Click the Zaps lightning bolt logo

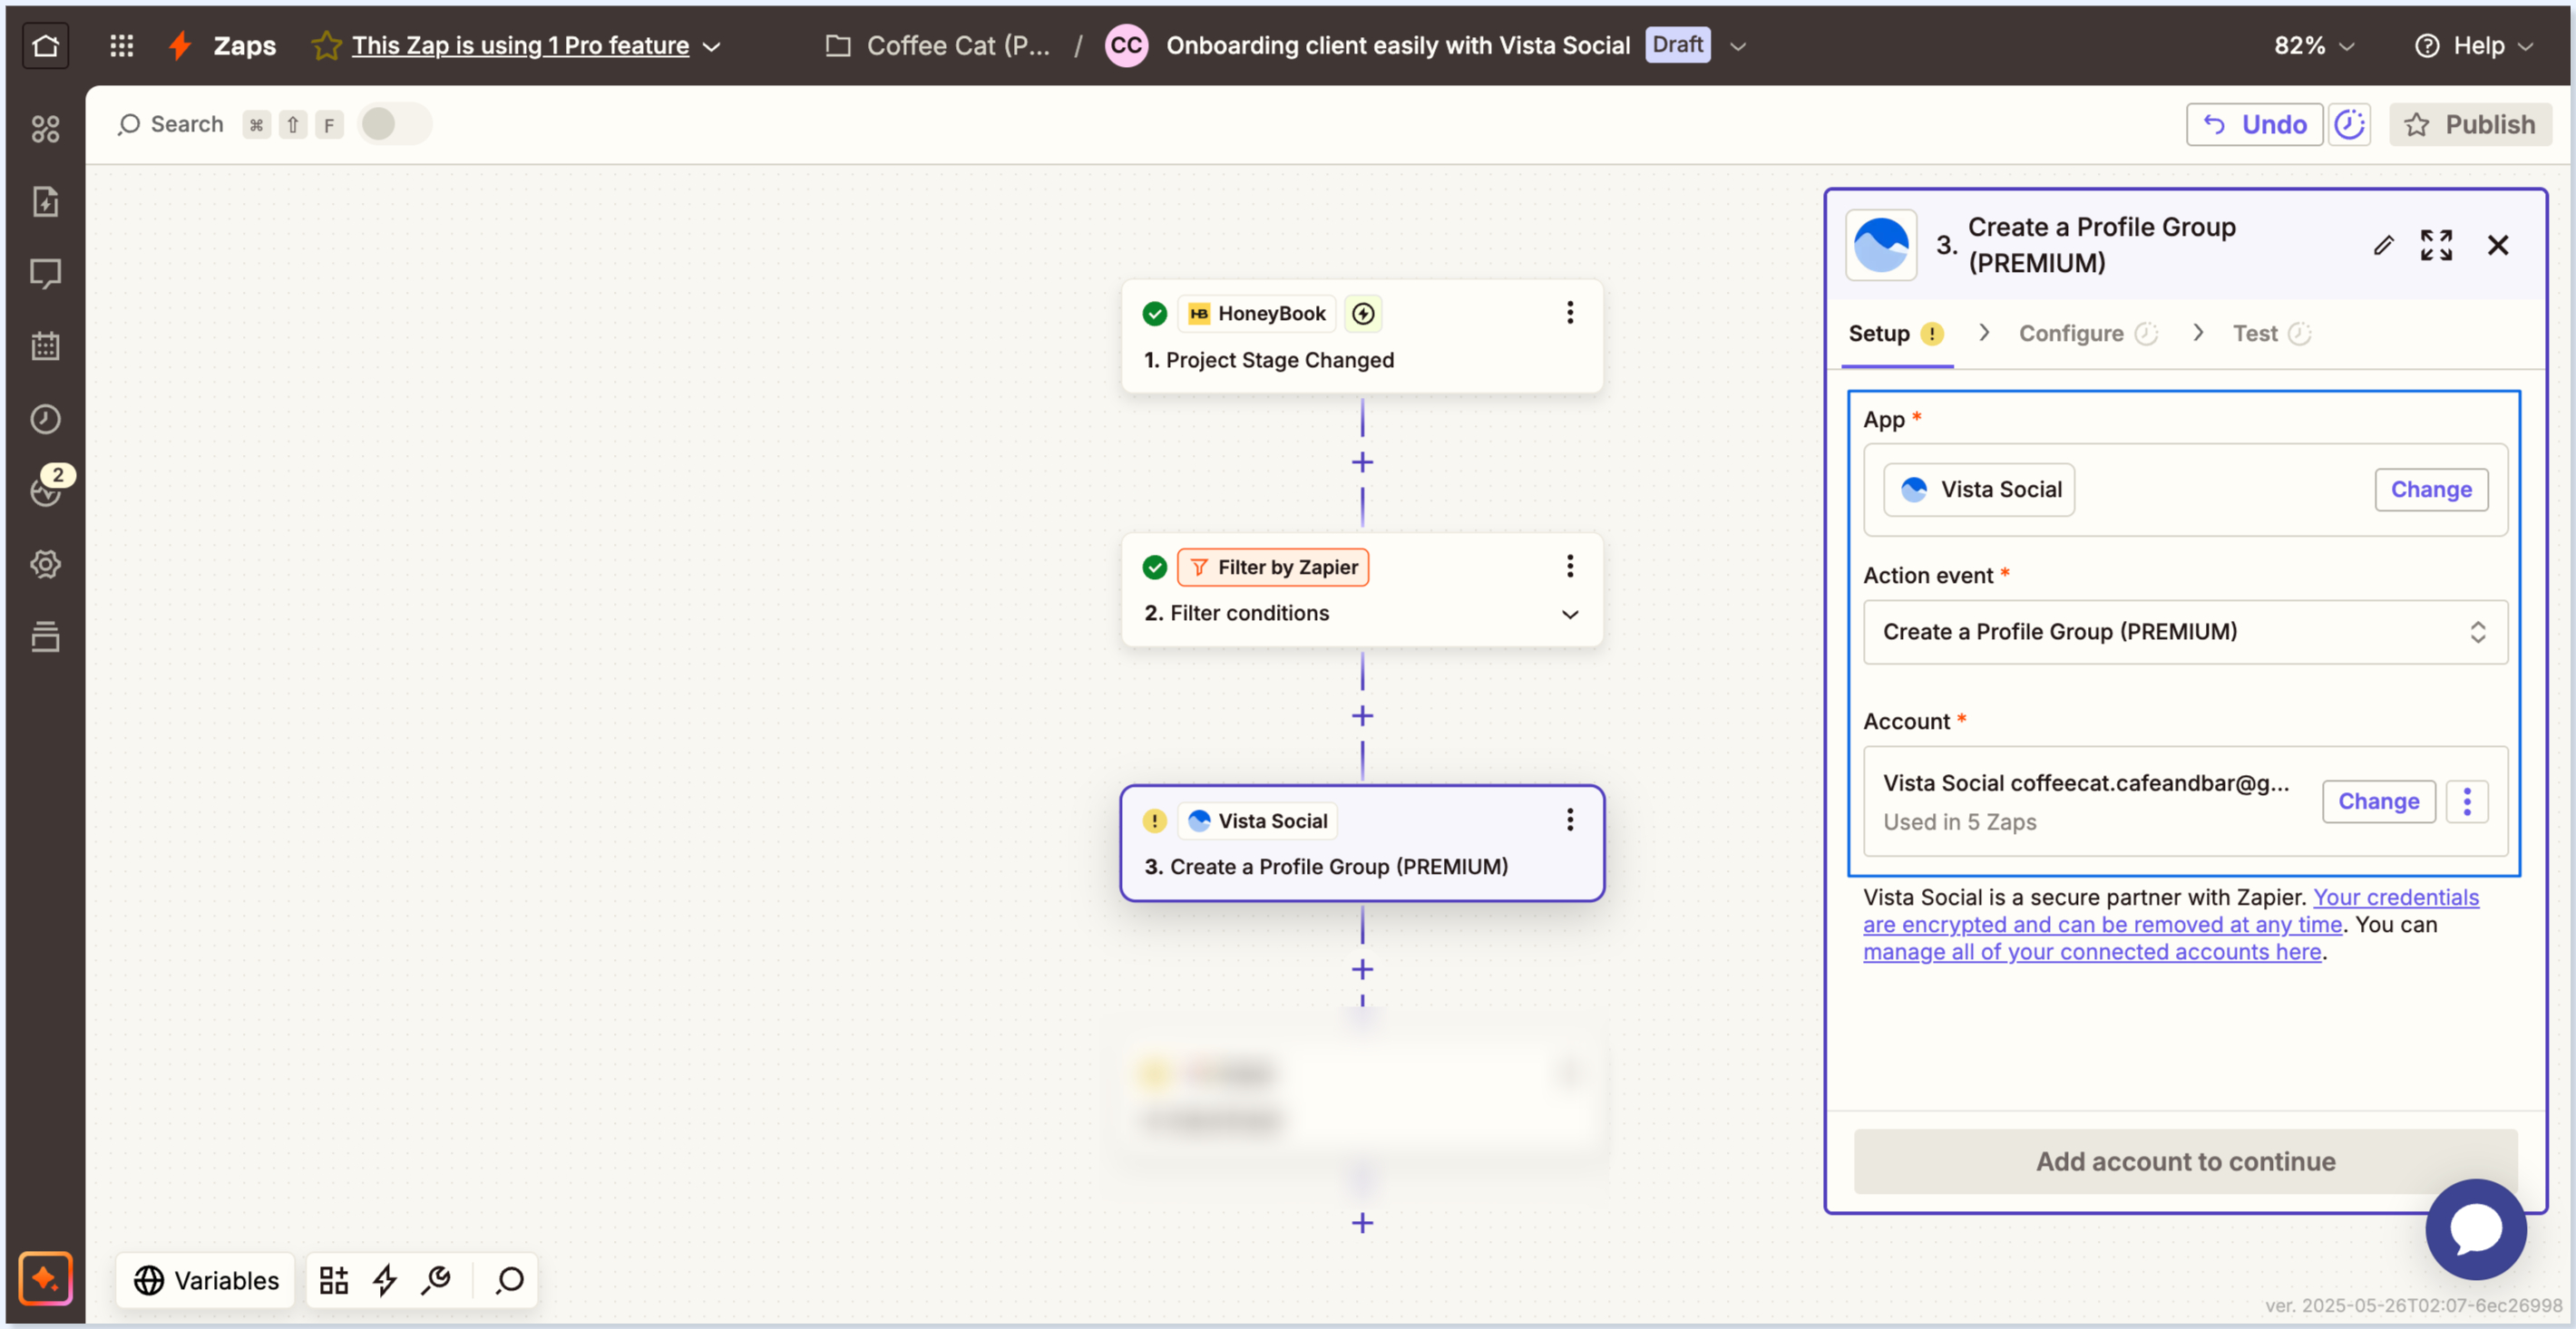(180, 45)
